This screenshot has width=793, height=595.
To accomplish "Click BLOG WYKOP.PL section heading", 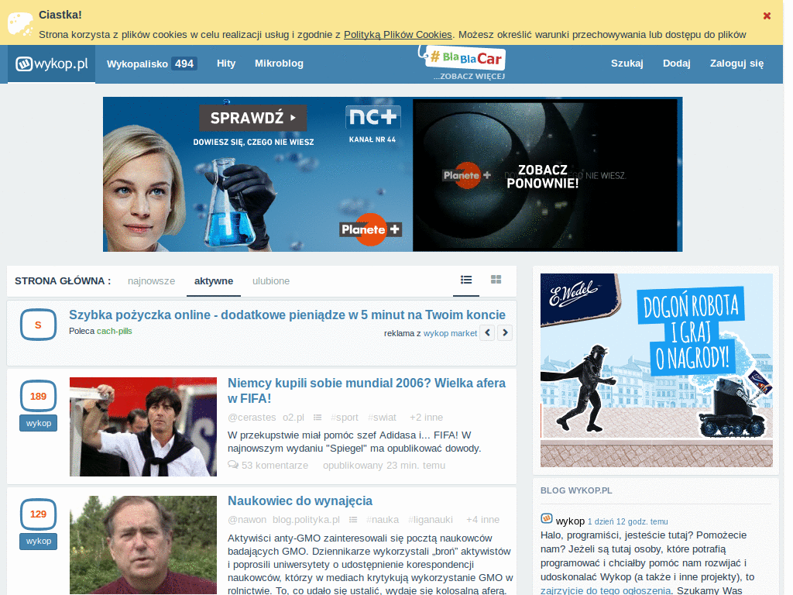I will coord(576,490).
